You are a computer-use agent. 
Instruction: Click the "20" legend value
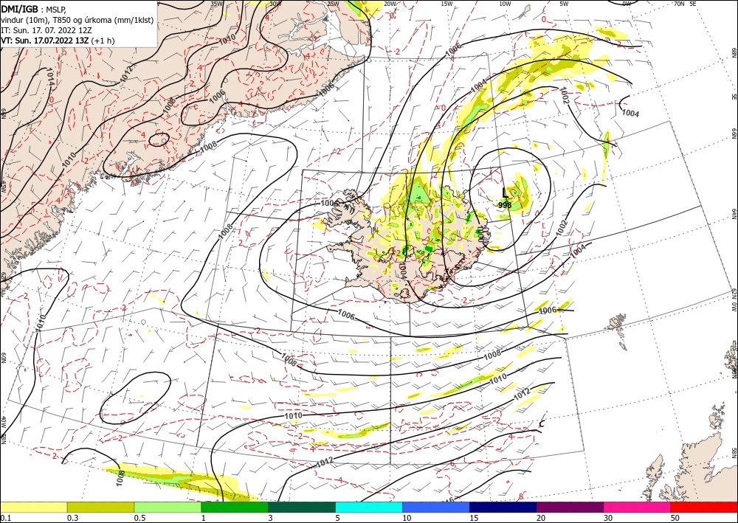click(x=541, y=518)
